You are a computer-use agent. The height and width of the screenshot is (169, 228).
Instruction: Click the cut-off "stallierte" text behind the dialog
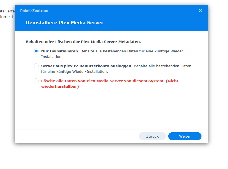(x=7, y=11)
